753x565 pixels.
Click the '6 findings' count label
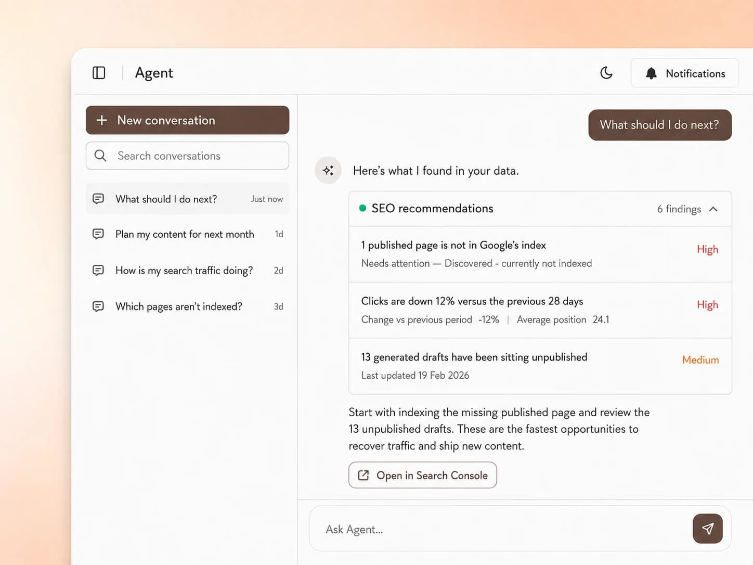click(679, 209)
